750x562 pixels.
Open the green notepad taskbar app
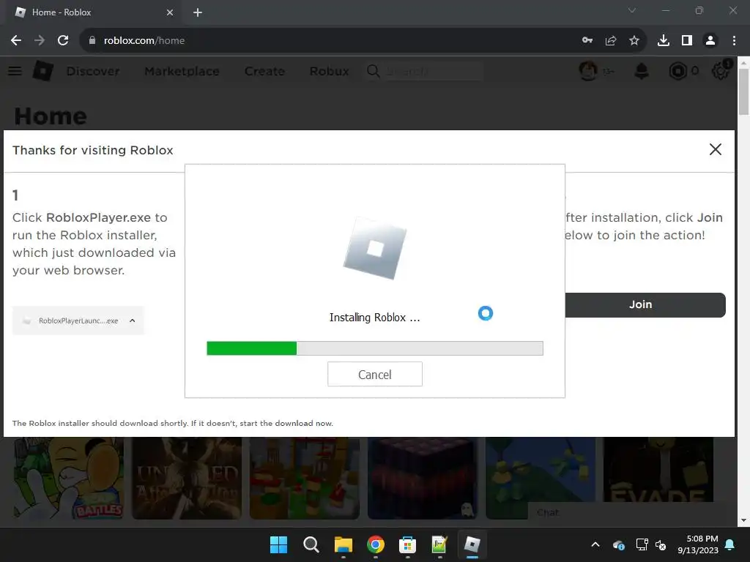[439, 544]
